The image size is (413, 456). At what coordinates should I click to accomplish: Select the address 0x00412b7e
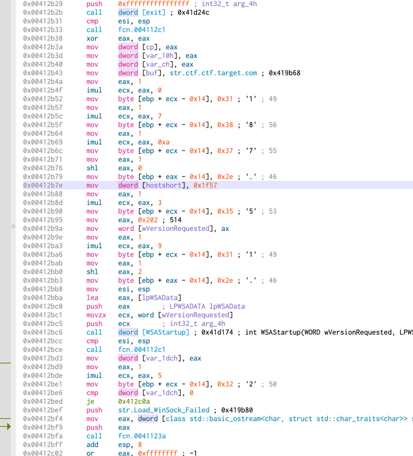[x=43, y=185]
